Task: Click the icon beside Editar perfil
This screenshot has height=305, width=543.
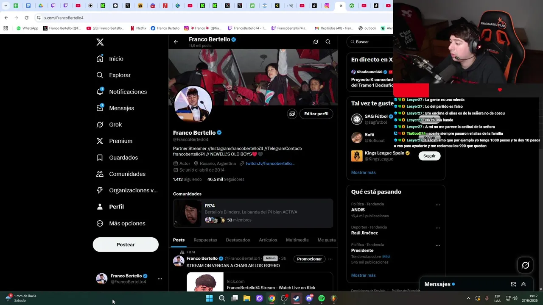Action: pos(292,114)
